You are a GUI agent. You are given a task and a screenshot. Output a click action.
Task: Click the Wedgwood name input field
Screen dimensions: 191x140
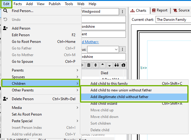(99, 12)
